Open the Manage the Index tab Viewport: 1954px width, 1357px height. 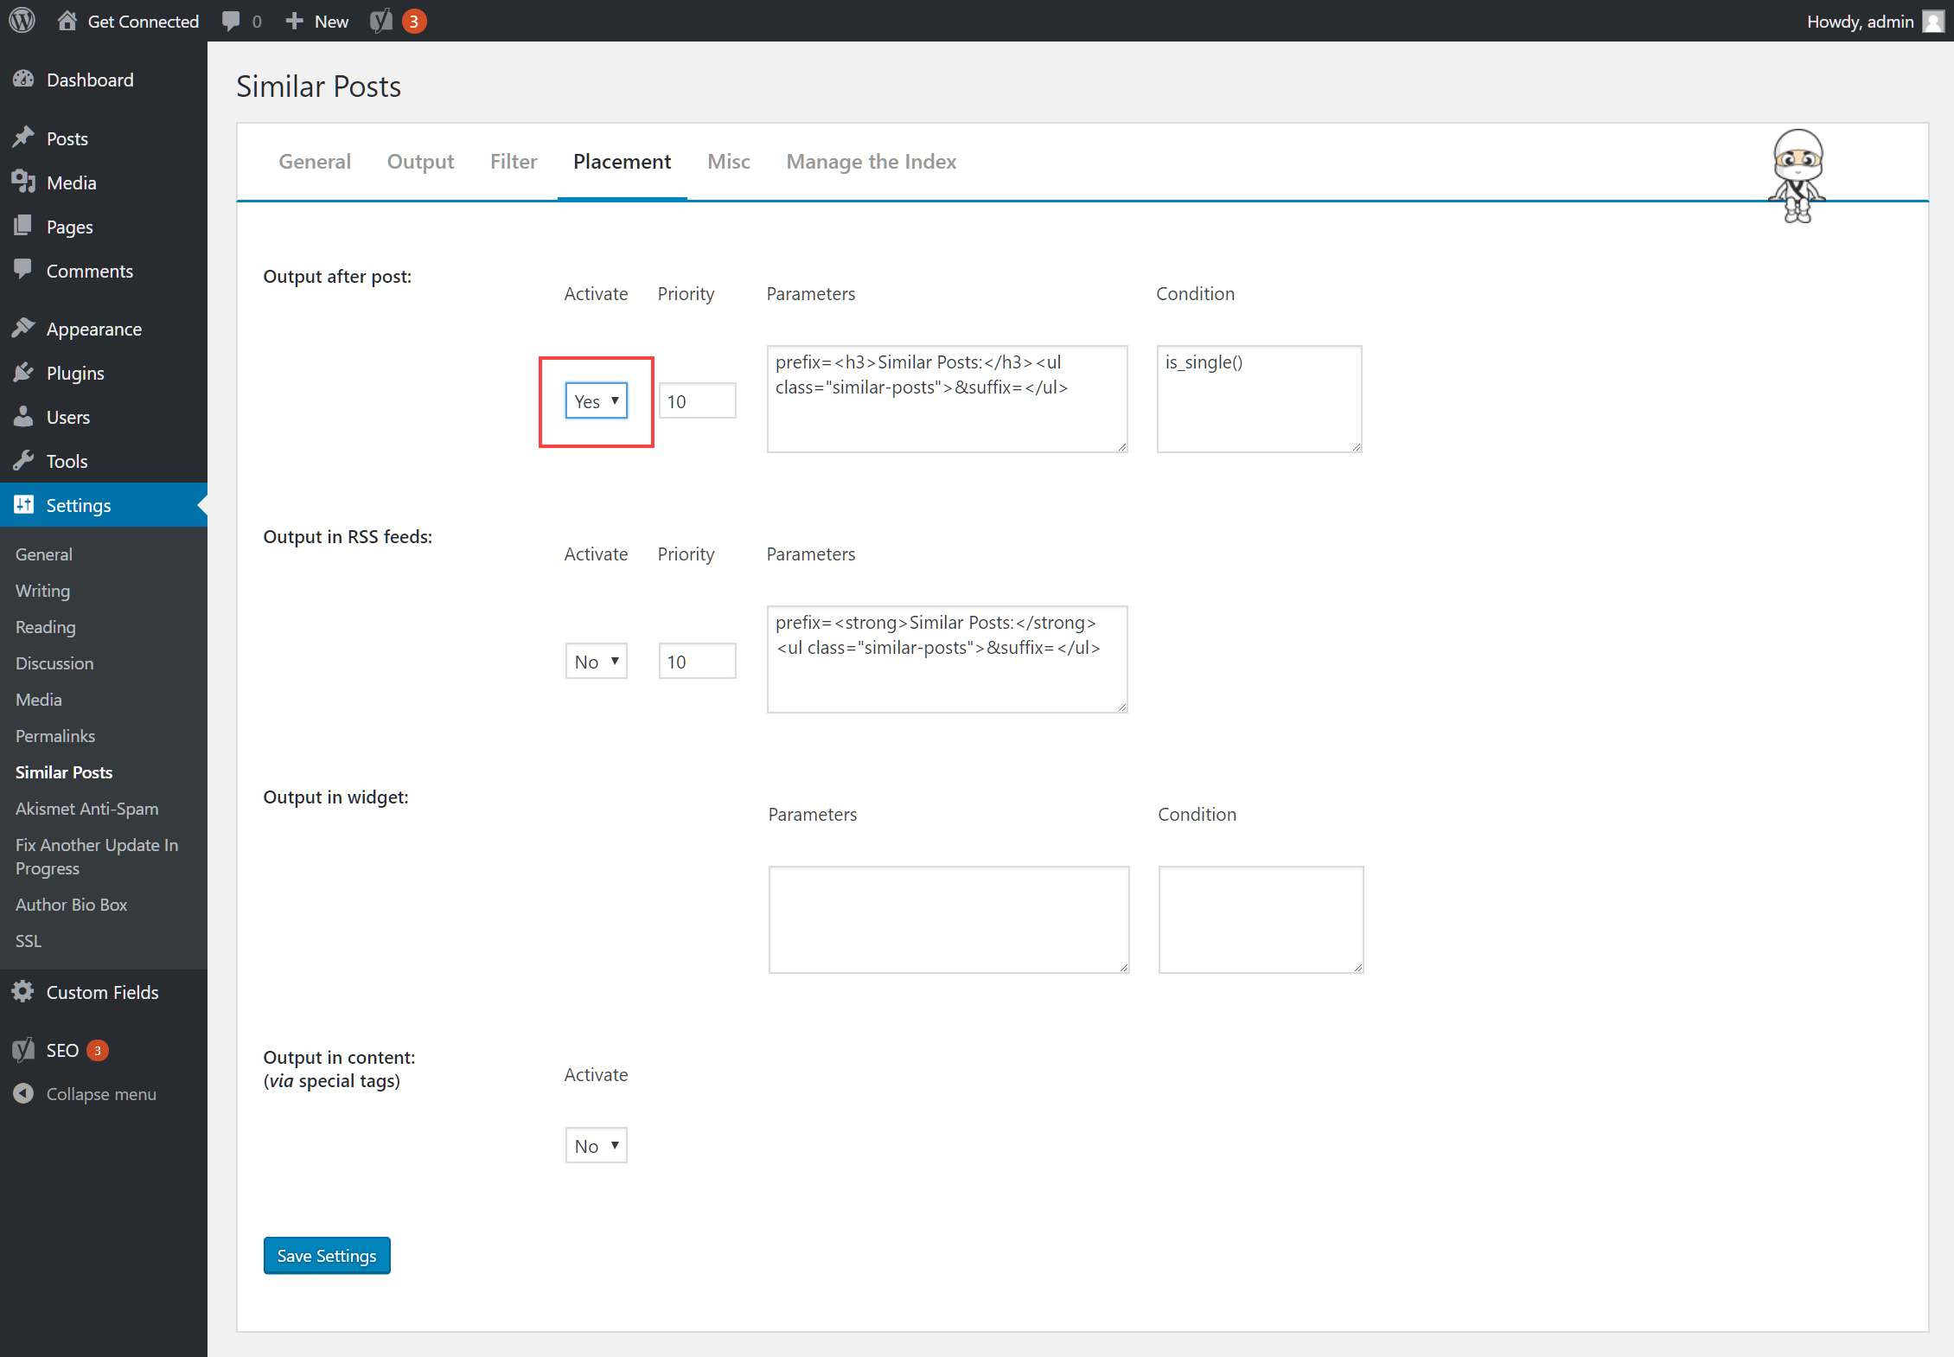point(872,162)
